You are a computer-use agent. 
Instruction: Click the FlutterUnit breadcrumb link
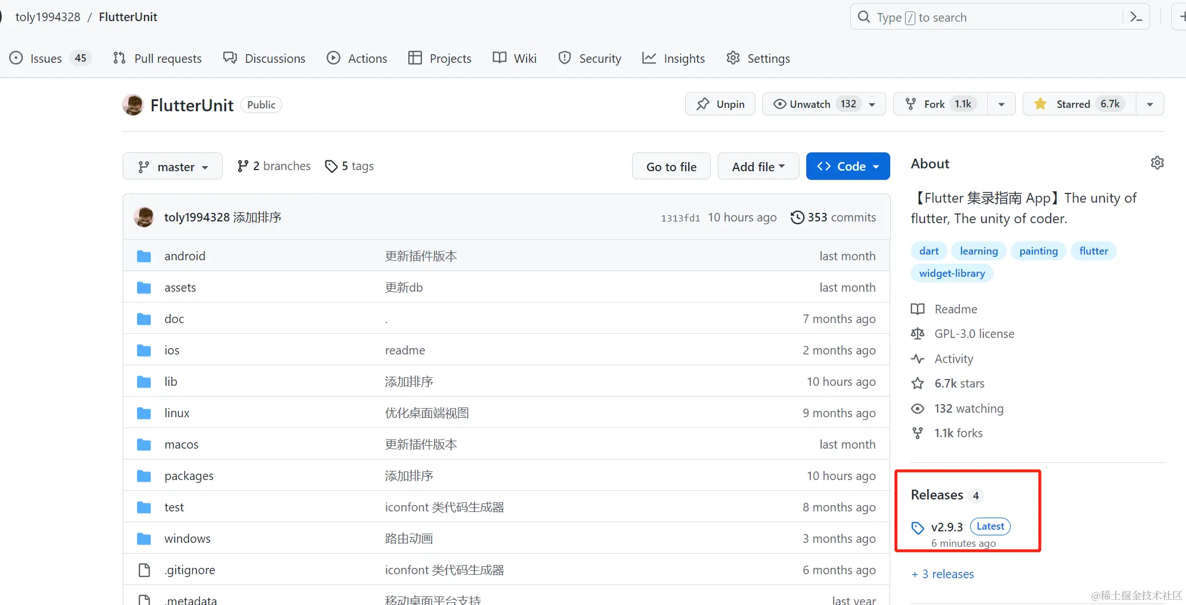128,17
